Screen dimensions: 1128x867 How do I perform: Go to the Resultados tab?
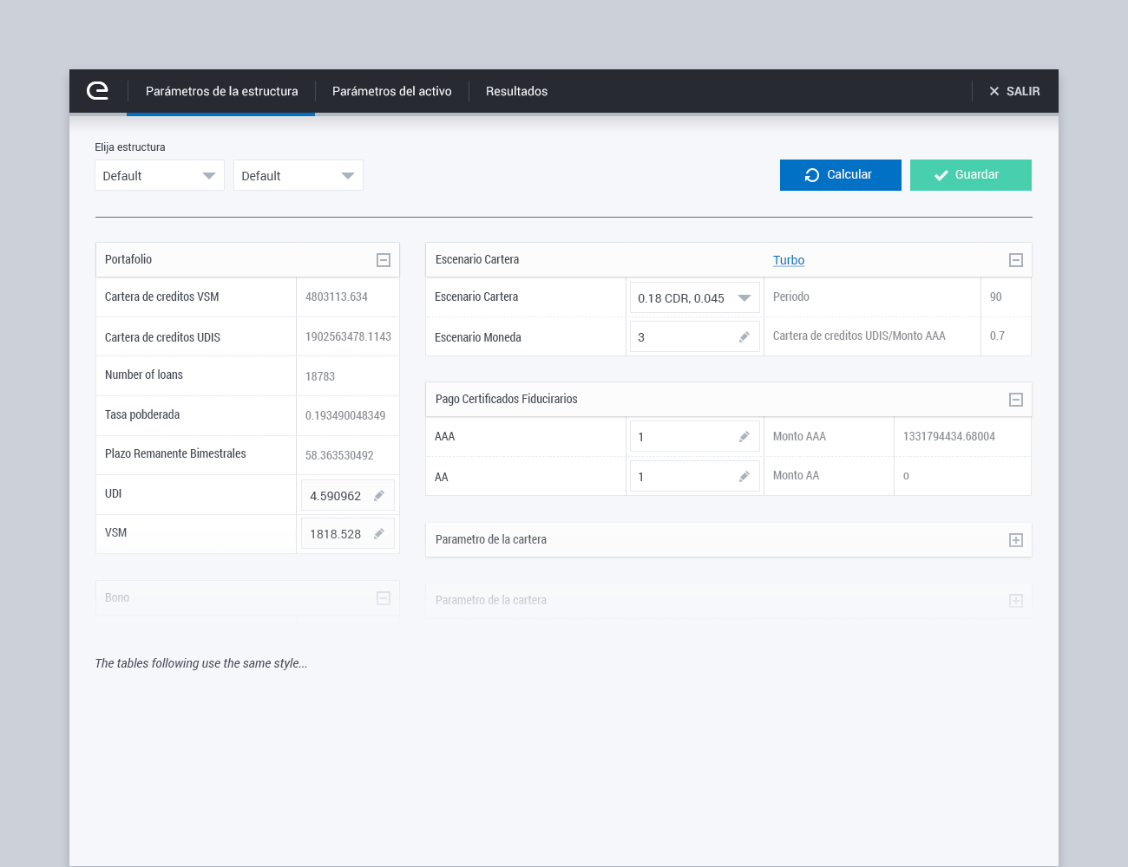(516, 91)
